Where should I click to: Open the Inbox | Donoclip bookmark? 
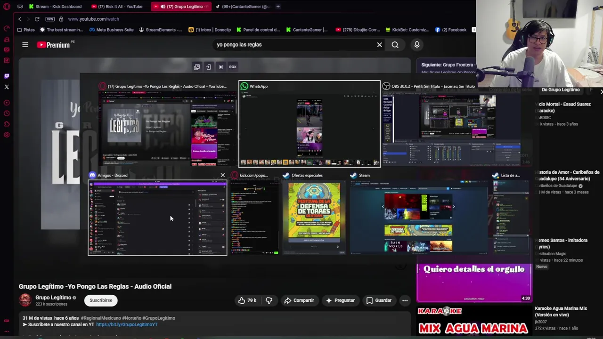(210, 30)
